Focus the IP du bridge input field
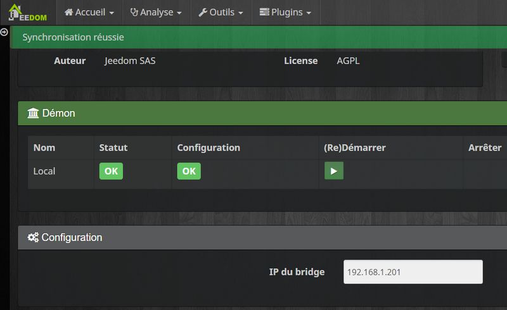507x310 pixels. 413,272
